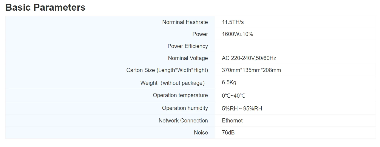
Task: Click the Power Efficiency label
Action: [x=187, y=46]
